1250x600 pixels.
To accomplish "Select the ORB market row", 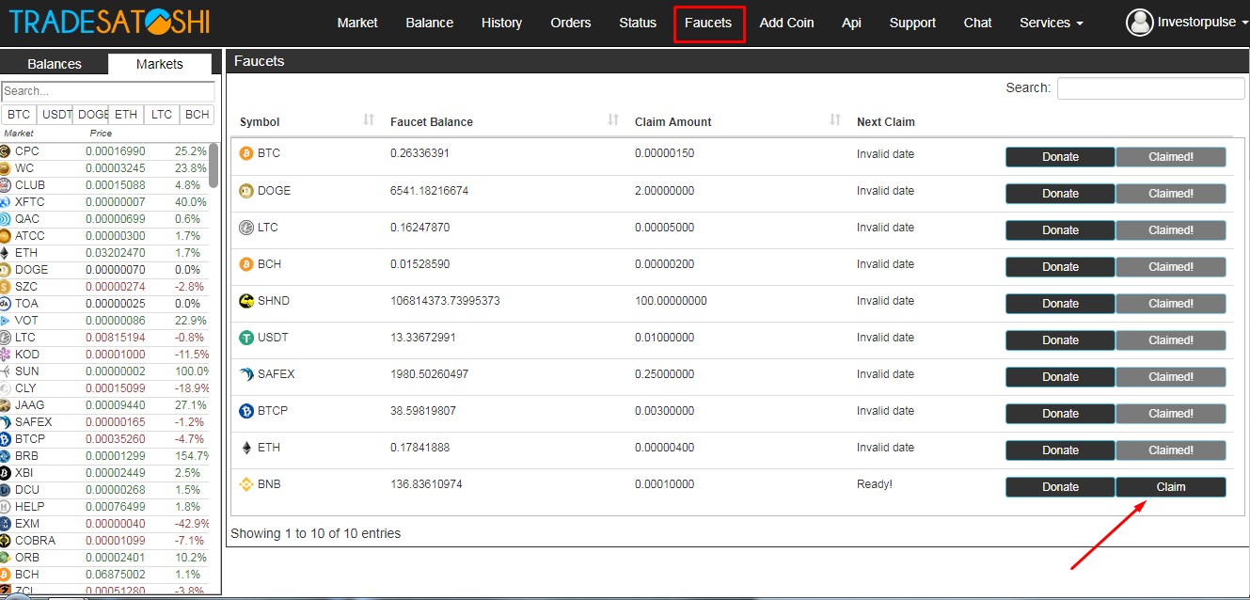I will [104, 558].
